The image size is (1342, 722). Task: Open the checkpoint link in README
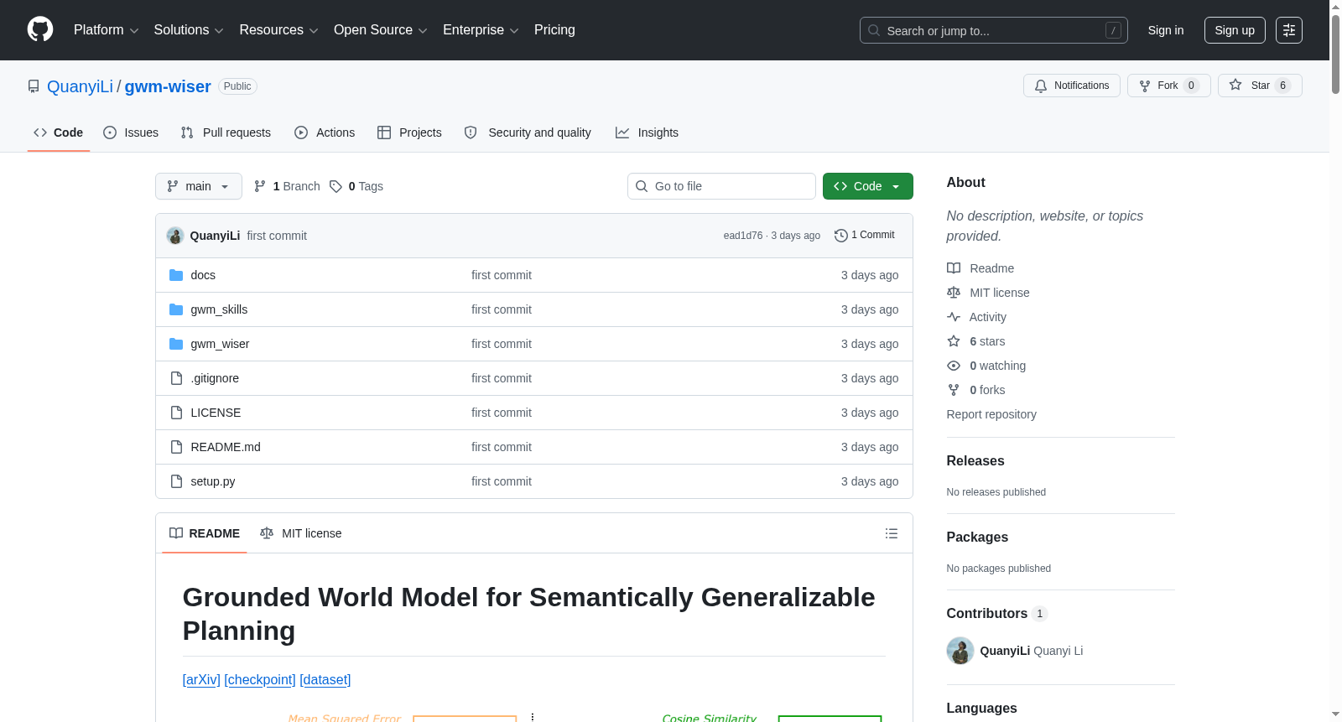[x=260, y=679]
